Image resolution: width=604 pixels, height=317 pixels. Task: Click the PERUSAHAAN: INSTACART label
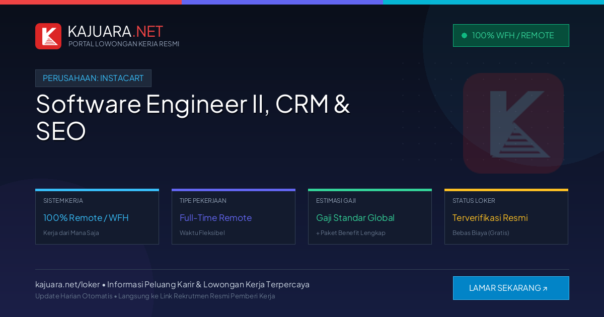(x=93, y=78)
